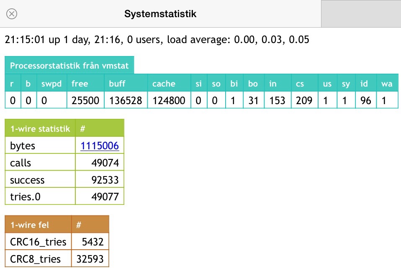Select the swpd column header
The height and width of the screenshot is (271, 401).
(x=51, y=84)
